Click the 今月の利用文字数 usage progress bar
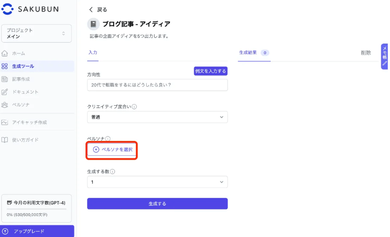390x237 pixels. click(37, 209)
